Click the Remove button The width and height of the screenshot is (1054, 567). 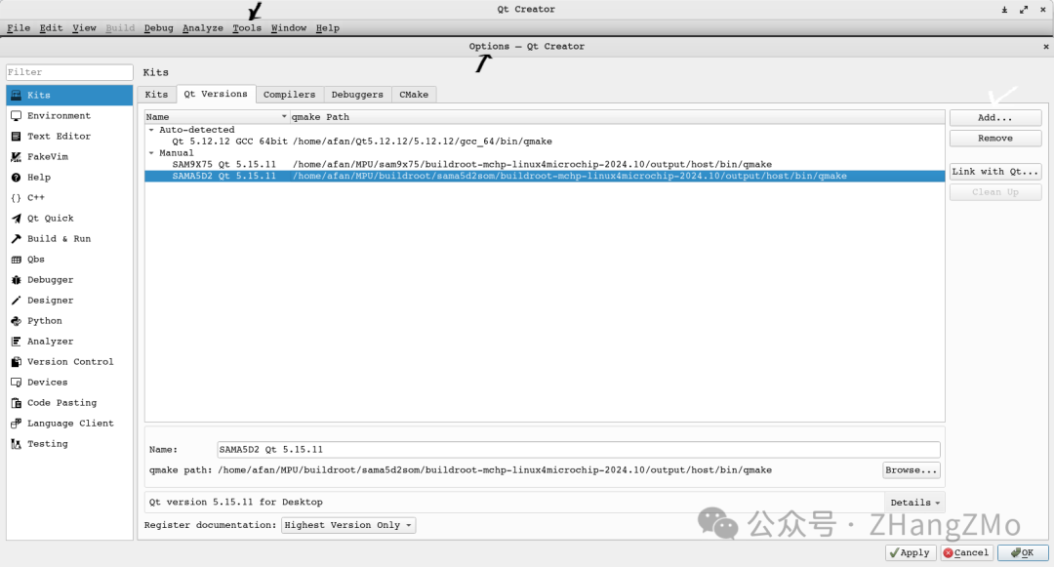tap(995, 139)
